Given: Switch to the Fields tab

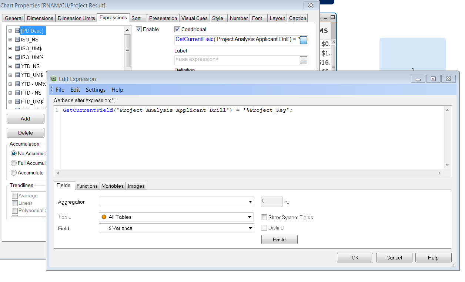Looking at the screenshot, I should [64, 186].
